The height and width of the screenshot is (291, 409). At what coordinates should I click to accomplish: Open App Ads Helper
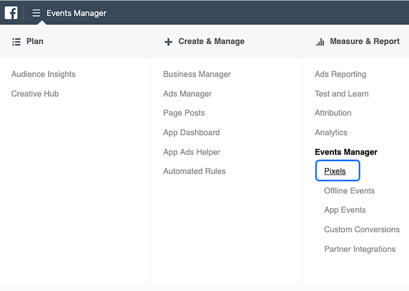[x=192, y=152]
